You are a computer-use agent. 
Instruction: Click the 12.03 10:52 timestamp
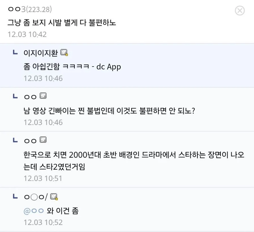coord(43,222)
